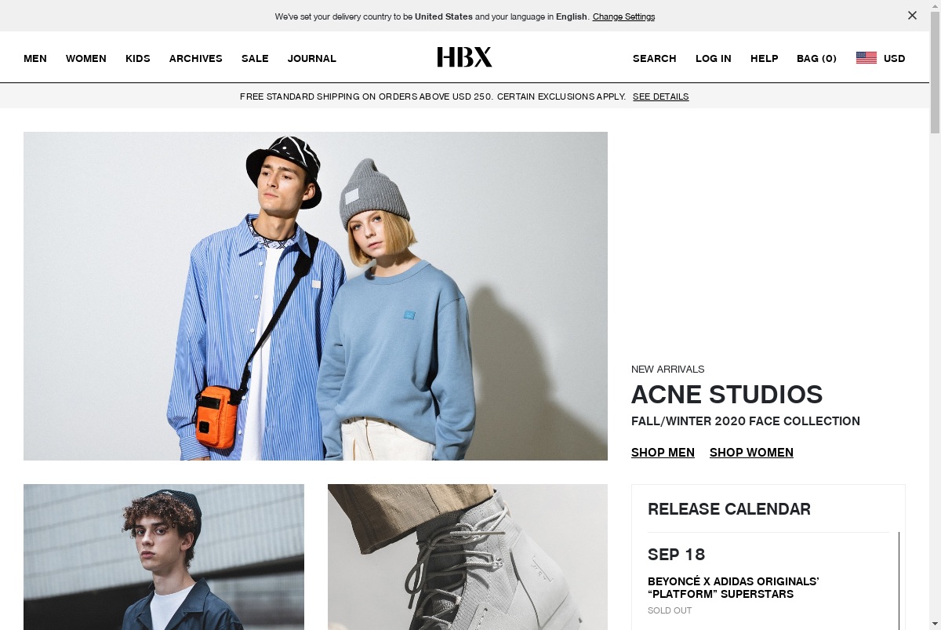Click SHOP MEN for Acne Studios
Screen dimensions: 941x630
[663, 453]
